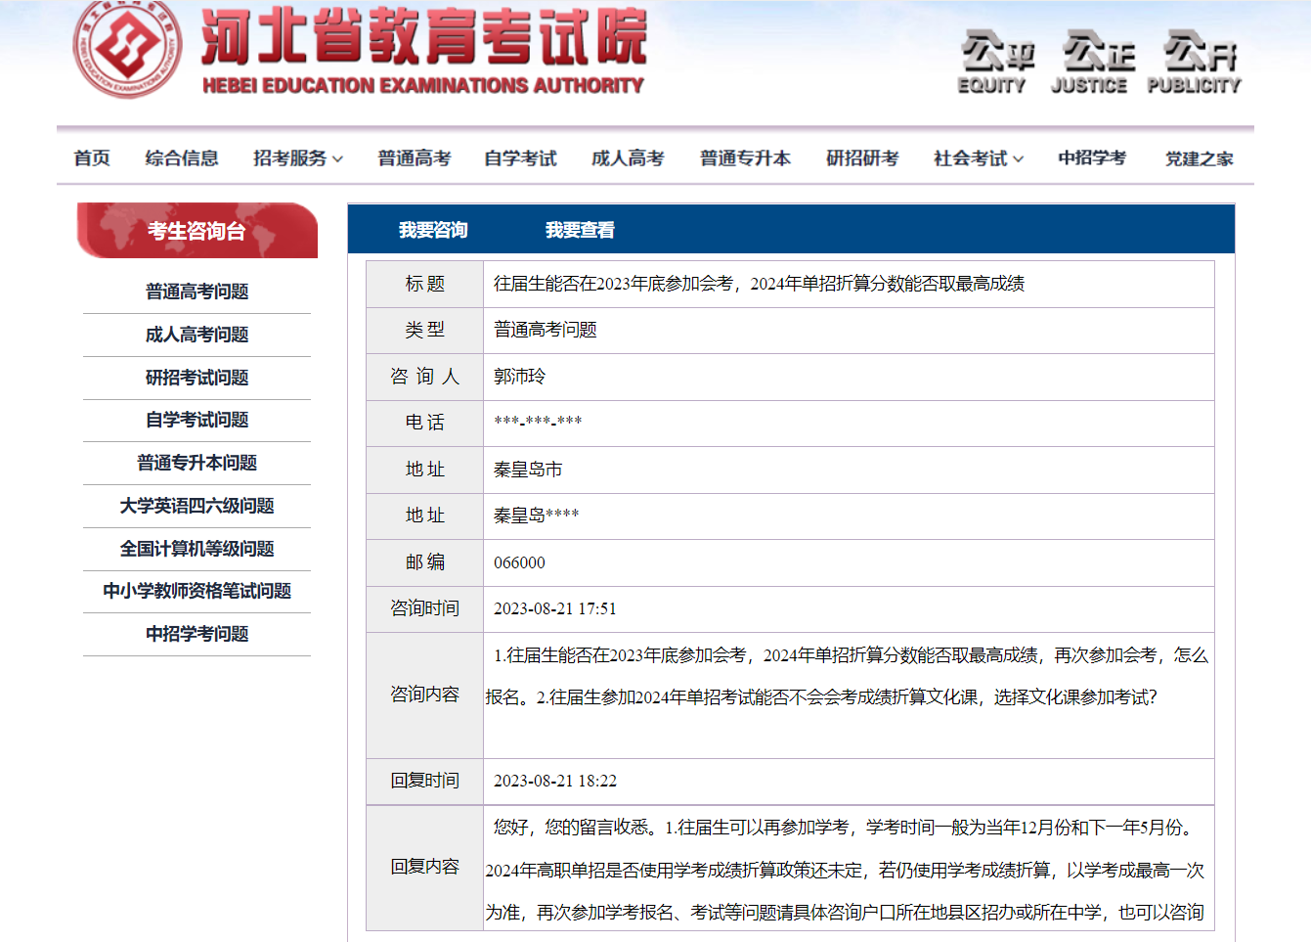Viewport: 1311px width, 942px height.
Task: Click the 回复内容 row label
Action: coord(424,867)
